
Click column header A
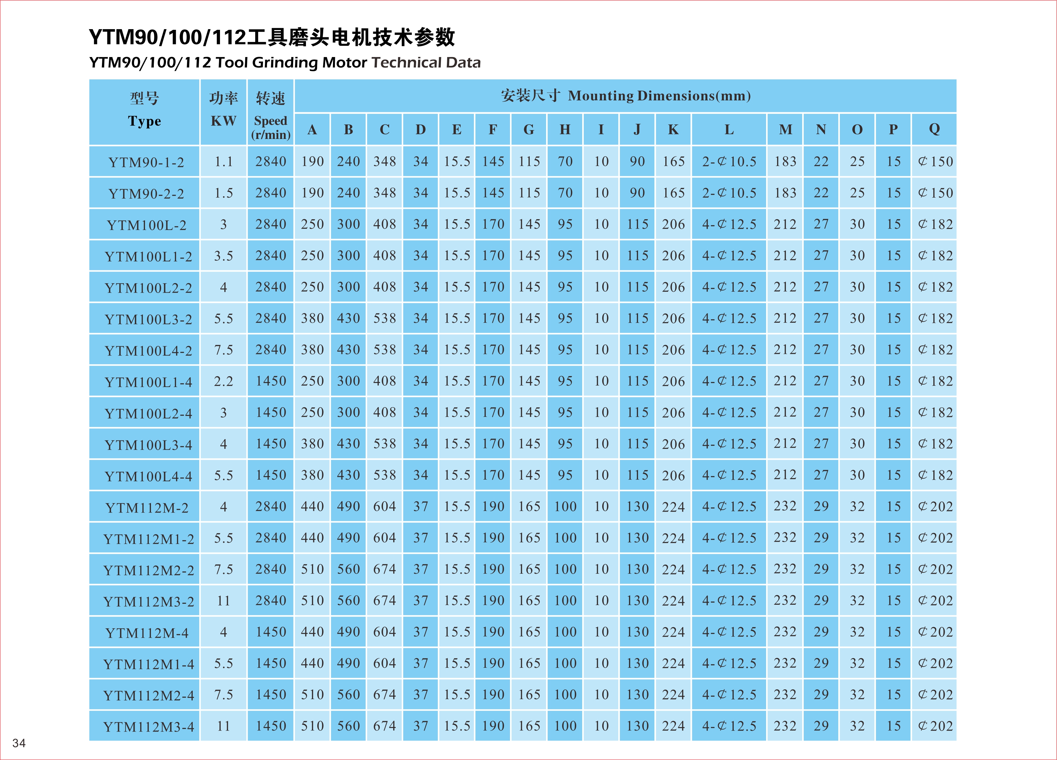pyautogui.click(x=312, y=130)
